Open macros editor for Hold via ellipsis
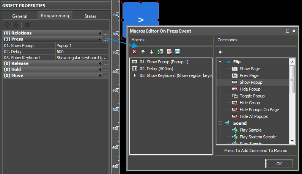 click(105, 70)
